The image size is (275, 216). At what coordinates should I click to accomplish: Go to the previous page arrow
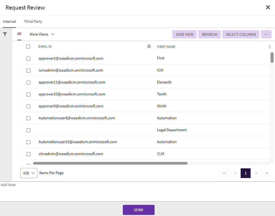click(235, 173)
